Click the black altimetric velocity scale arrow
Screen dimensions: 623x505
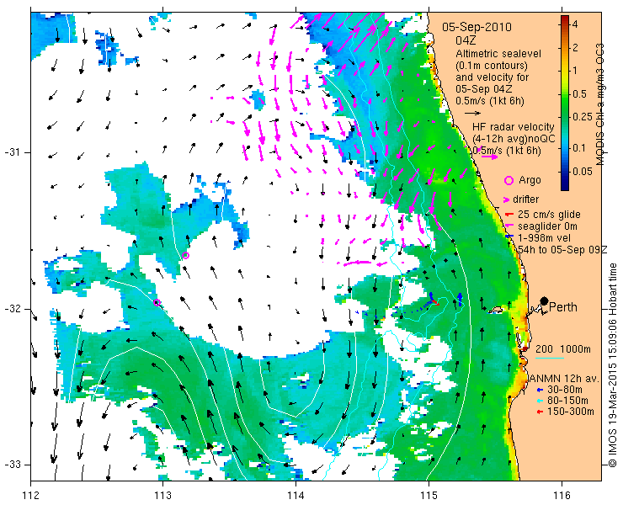point(473,114)
